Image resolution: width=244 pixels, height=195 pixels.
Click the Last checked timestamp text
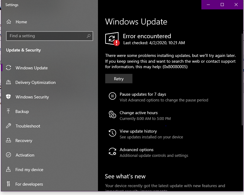coord(154,43)
